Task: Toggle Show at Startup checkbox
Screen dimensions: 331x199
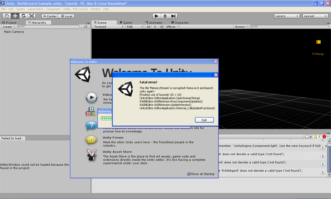Action: tap(189, 174)
